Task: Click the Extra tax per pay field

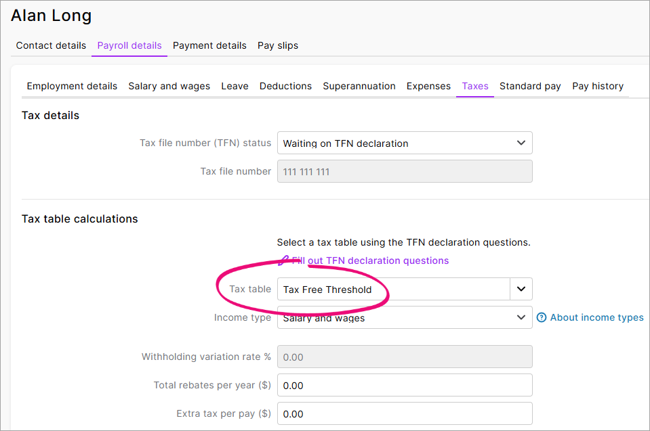Action: coord(405,413)
